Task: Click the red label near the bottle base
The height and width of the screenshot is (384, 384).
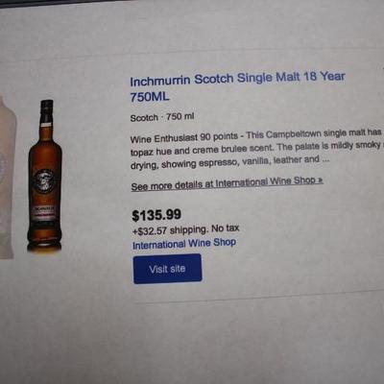Action: click(x=44, y=213)
